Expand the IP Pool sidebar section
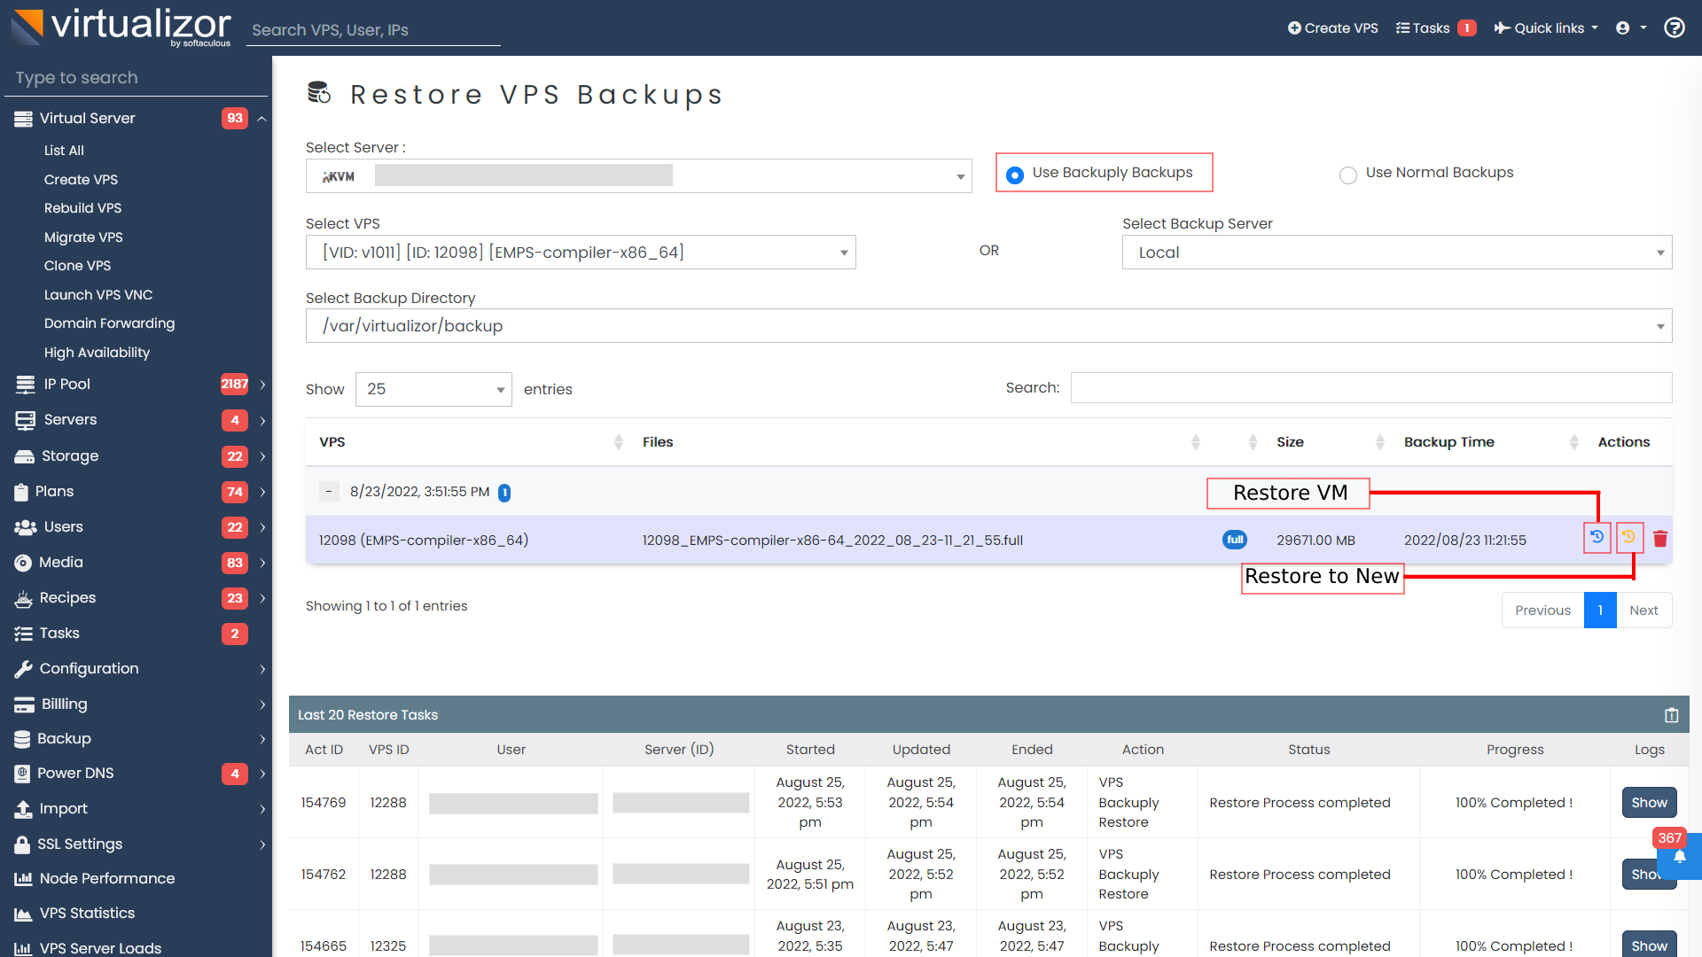 click(262, 385)
